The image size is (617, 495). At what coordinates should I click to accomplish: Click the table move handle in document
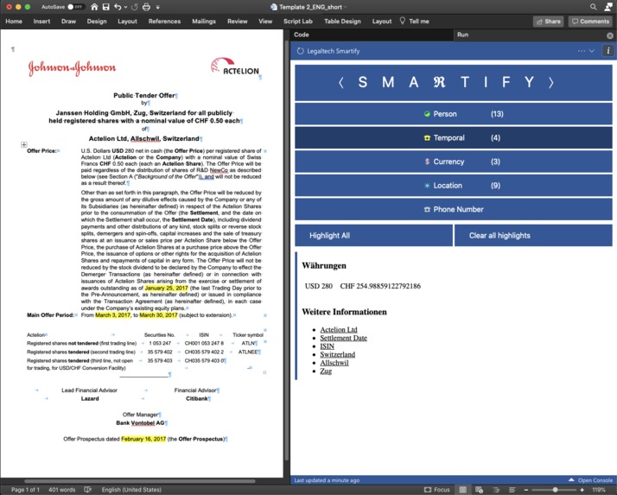point(24,144)
